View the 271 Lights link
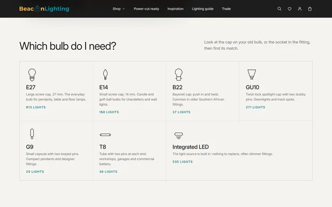The height and width of the screenshot is (207, 332). click(255, 107)
